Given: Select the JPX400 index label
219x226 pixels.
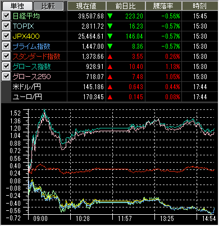Looking at the screenshot, I should point(26,36).
